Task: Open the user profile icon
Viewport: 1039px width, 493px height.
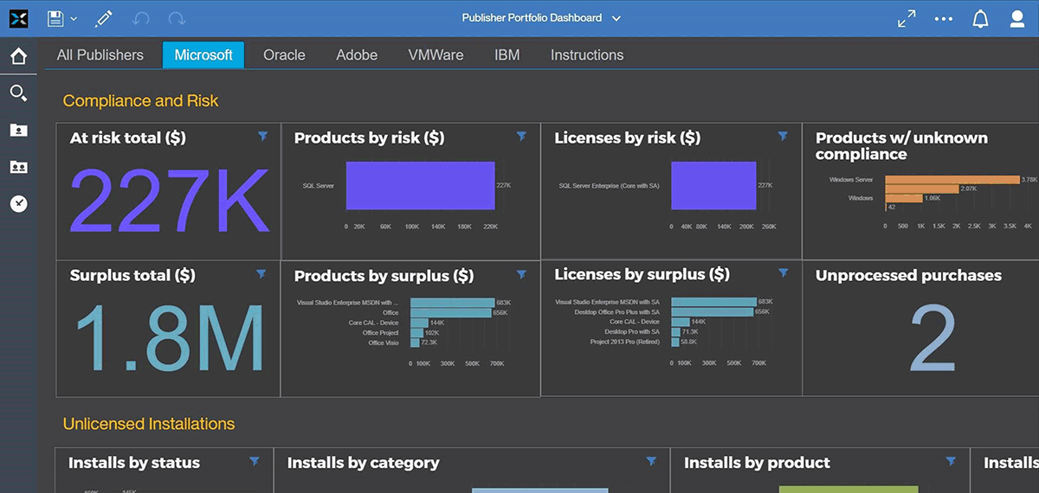Action: point(1018,19)
